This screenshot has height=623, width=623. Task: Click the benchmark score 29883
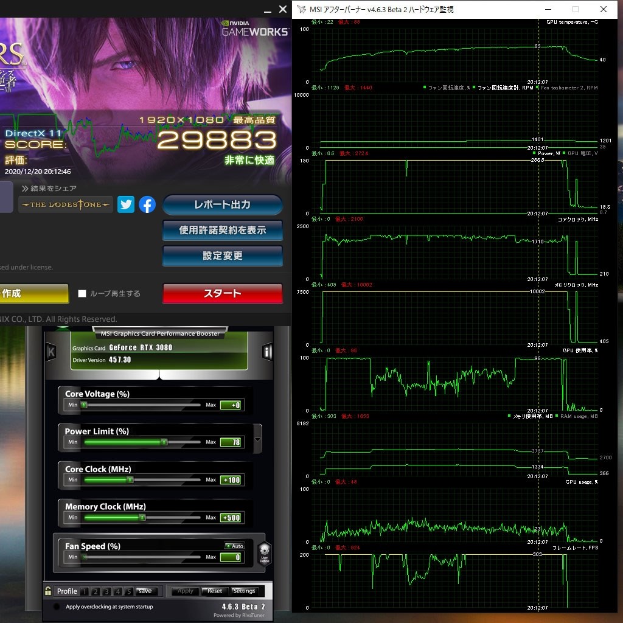tap(217, 140)
